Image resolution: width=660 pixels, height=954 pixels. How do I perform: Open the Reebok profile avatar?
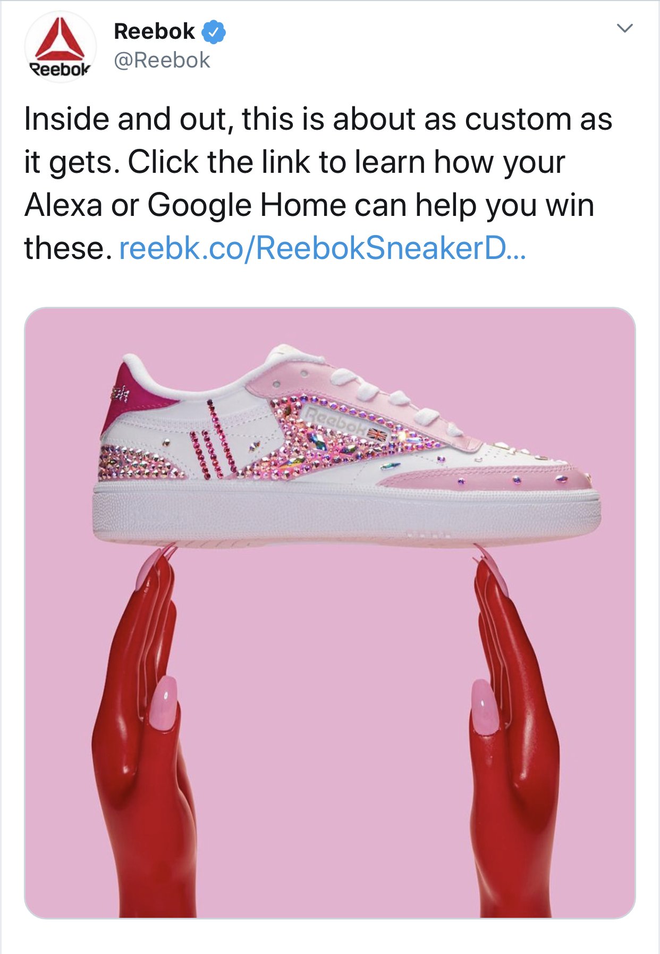pyautogui.click(x=61, y=46)
